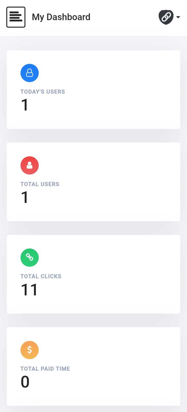Viewport: 187px width, 412px height.
Task: Expand the profile dropdown arrow
Action: pyautogui.click(x=178, y=17)
